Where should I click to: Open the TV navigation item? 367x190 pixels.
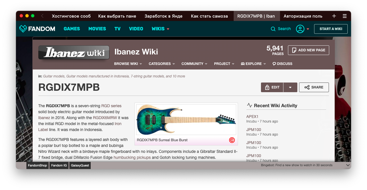[117, 29]
